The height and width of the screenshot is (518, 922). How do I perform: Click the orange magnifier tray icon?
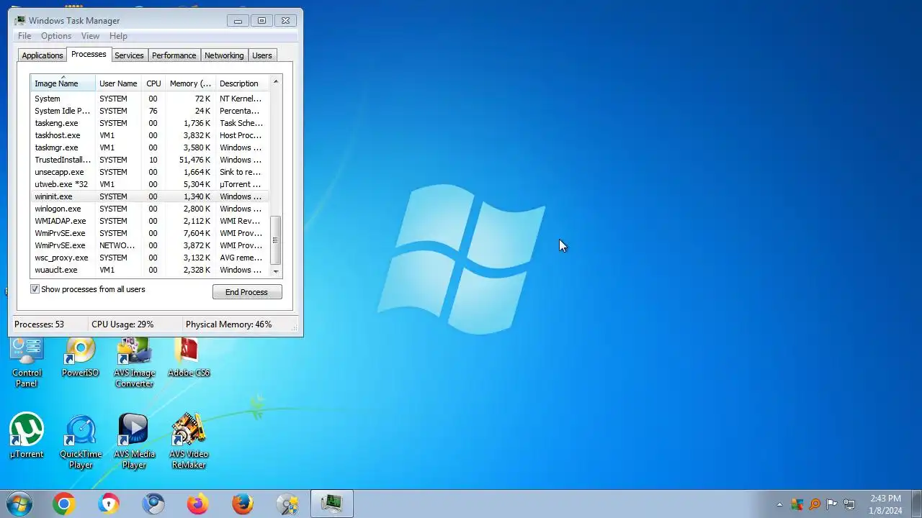pyautogui.click(x=815, y=504)
